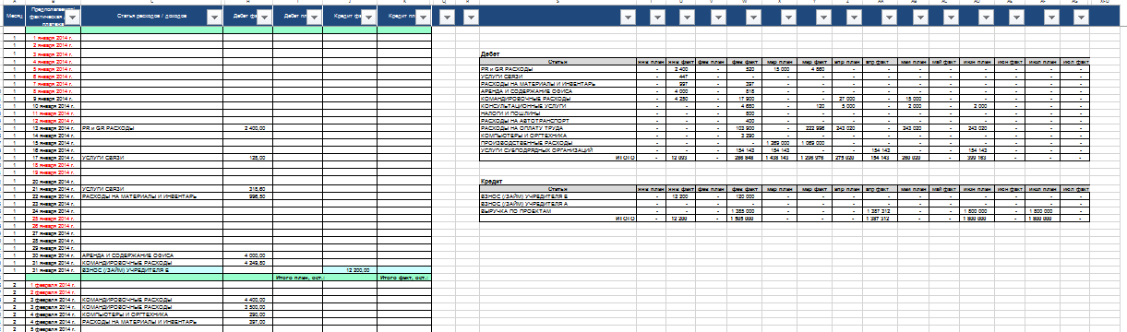Expand the 'Кредит план' header filter dropdown

point(424,18)
